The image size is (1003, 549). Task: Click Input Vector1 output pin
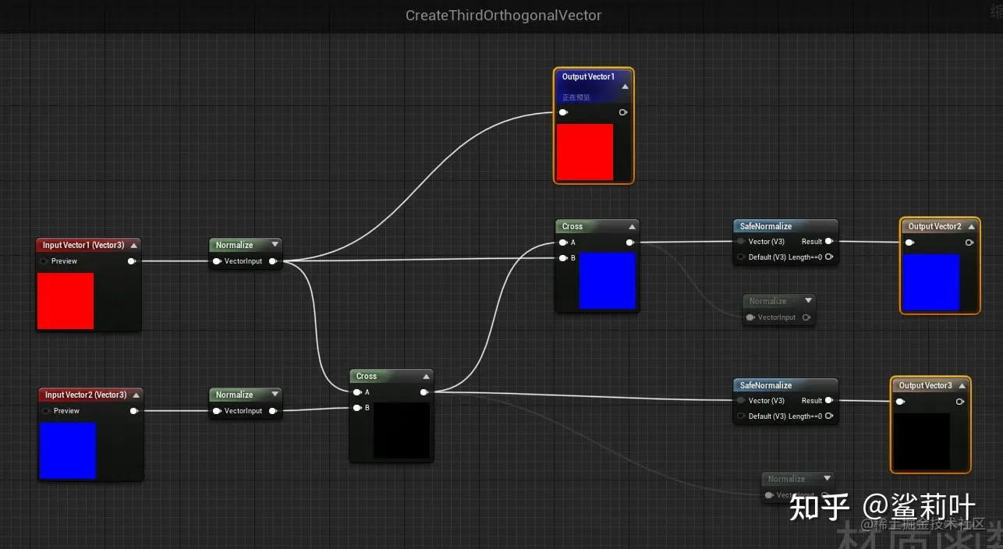[132, 261]
